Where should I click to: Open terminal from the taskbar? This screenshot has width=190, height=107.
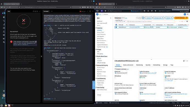pos(12,105)
